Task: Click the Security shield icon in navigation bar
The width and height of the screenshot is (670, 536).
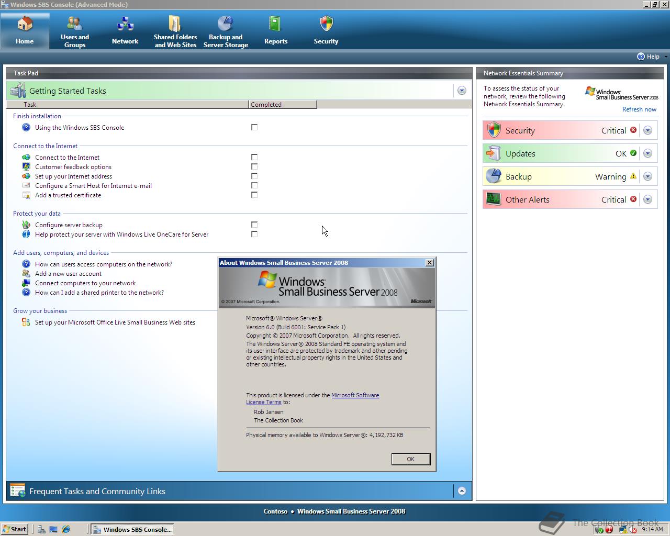Action: tap(326, 24)
